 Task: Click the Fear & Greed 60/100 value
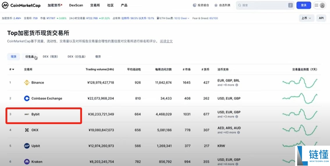click(x=214, y=18)
